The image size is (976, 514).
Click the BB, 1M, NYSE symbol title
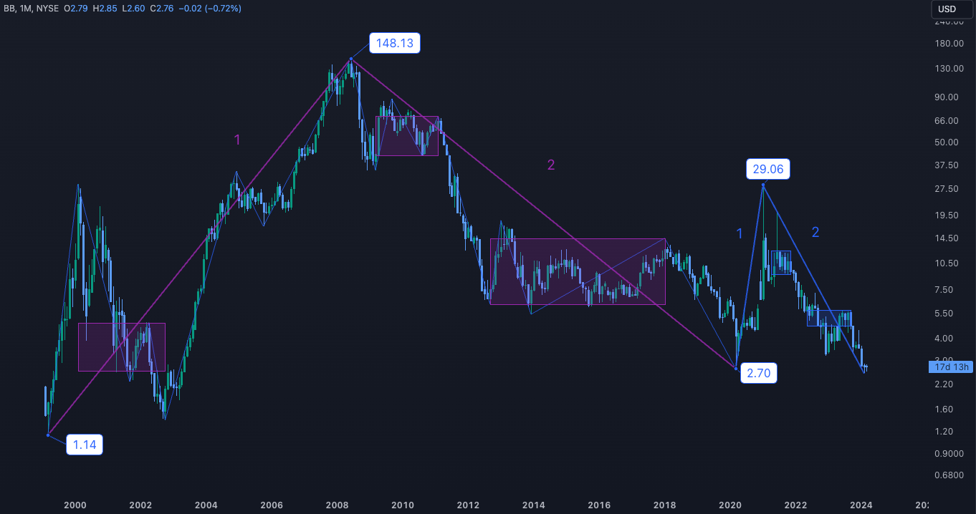pyautogui.click(x=30, y=9)
